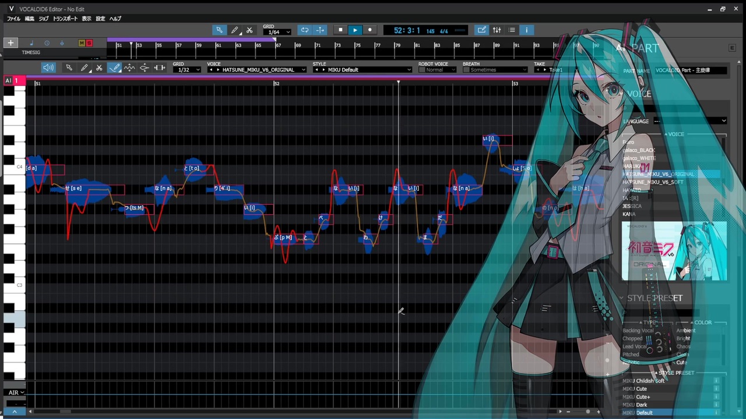
Task: Open the 編集 menu
Action: pyautogui.click(x=30, y=19)
